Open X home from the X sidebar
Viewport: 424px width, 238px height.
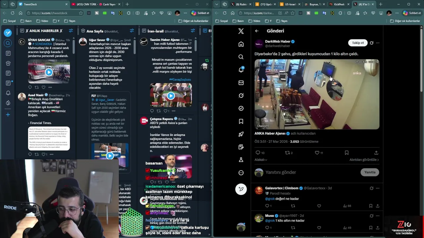(241, 44)
